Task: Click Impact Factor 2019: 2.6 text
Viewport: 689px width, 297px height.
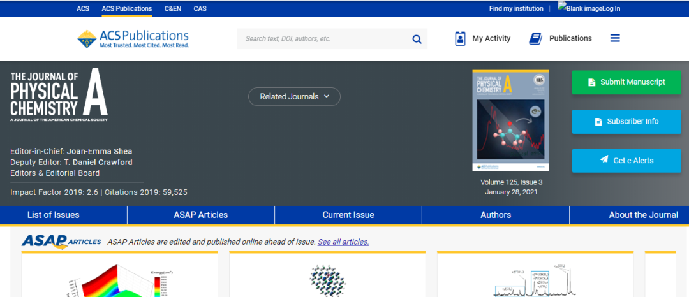Action: pyautogui.click(x=53, y=192)
